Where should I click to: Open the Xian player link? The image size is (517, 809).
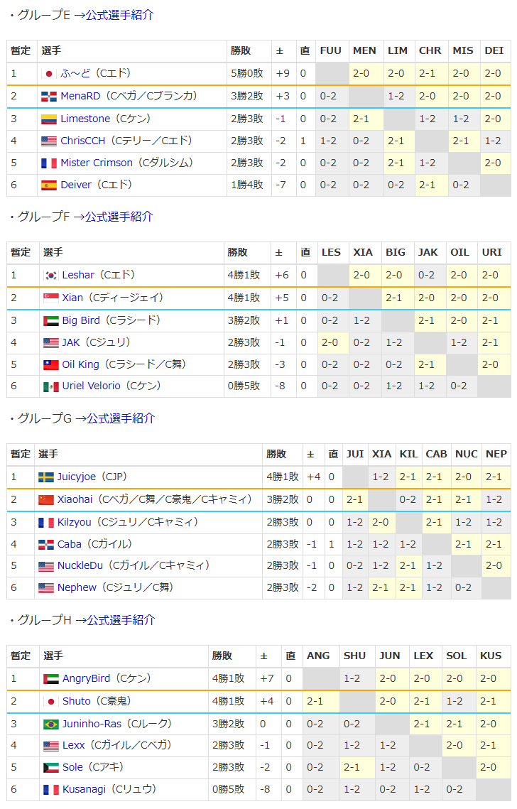(x=72, y=298)
